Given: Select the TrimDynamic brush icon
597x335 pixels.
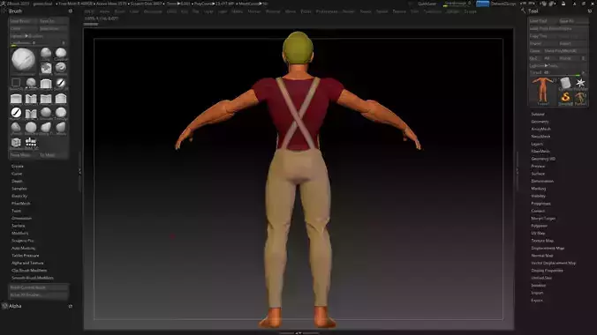Looking at the screenshot, I should (61, 114).
